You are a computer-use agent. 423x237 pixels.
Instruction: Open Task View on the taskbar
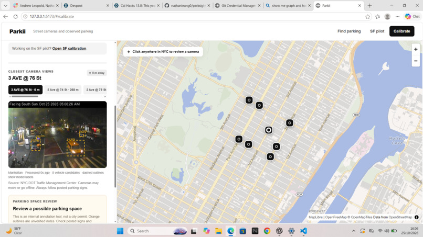[194, 231]
